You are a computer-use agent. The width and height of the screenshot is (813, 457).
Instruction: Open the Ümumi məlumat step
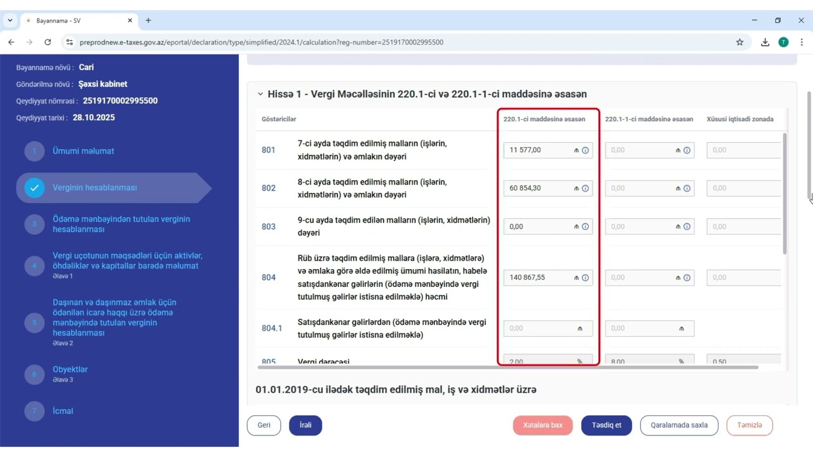(83, 151)
